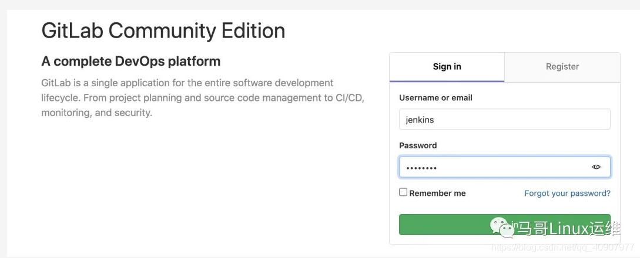The image size is (640, 258).
Task: Click the 'Username or email' label
Action: pos(435,98)
